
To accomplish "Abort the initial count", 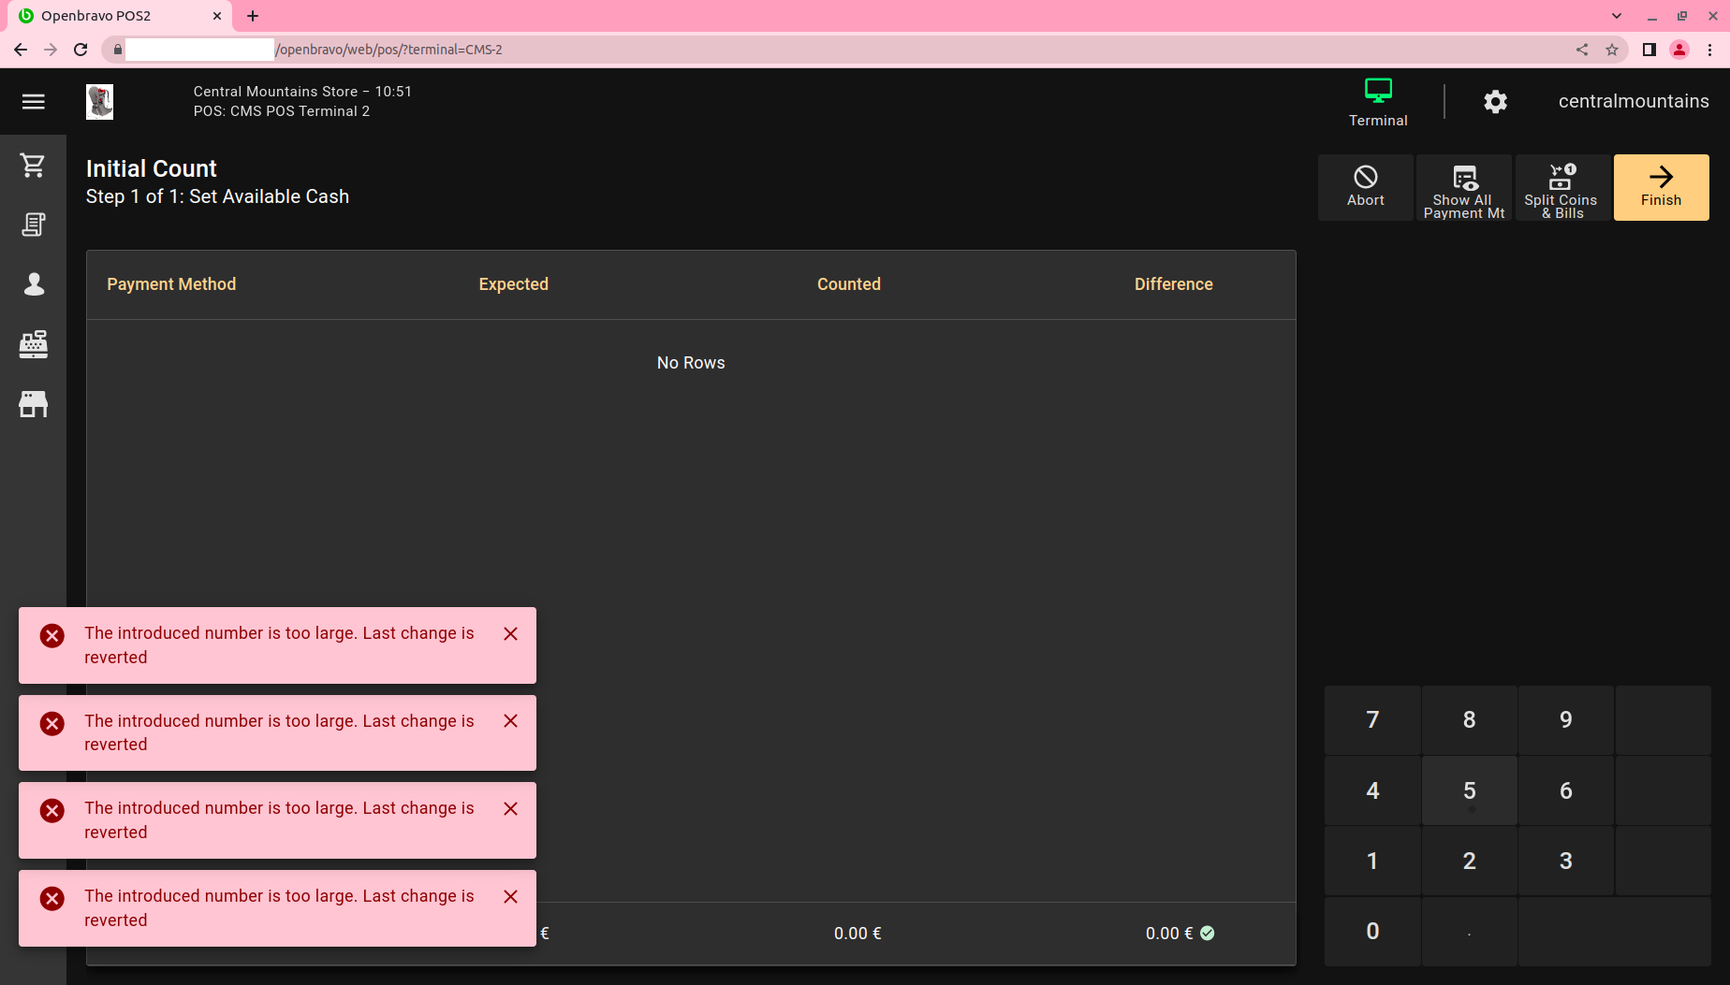I will pos(1365,187).
